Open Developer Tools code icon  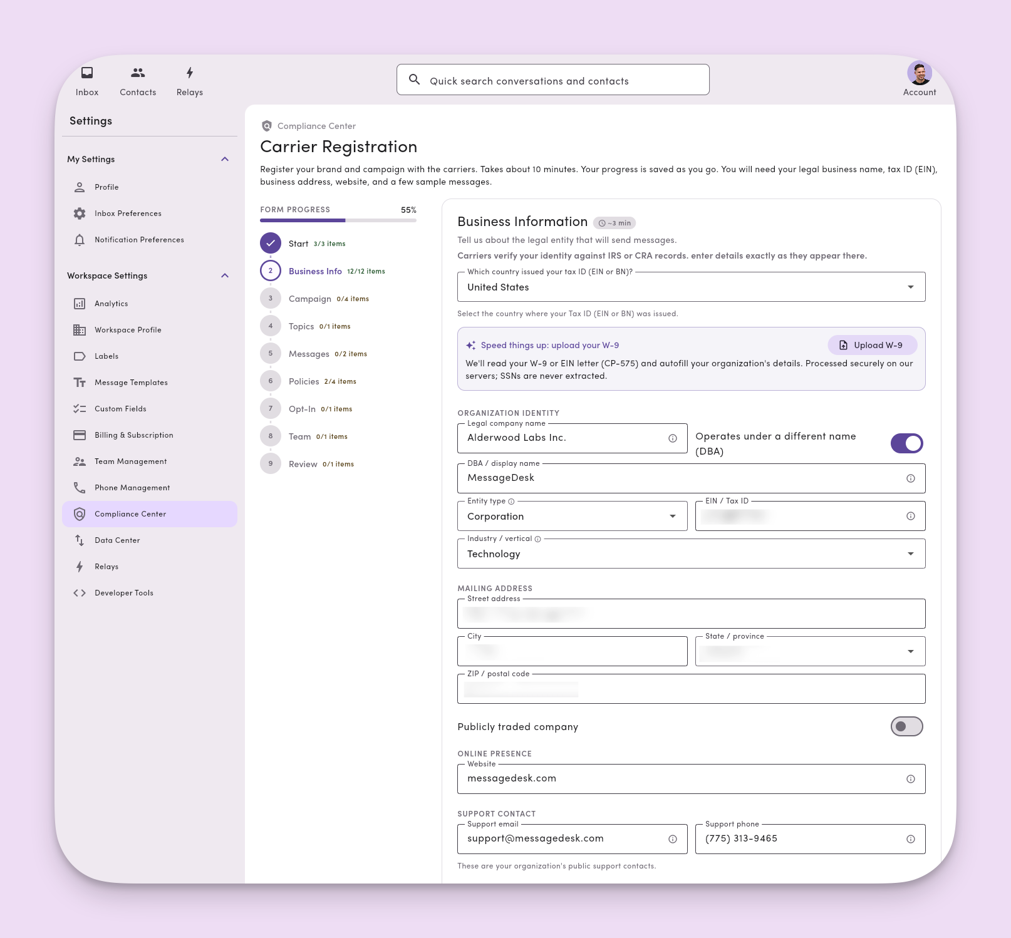pyautogui.click(x=80, y=593)
